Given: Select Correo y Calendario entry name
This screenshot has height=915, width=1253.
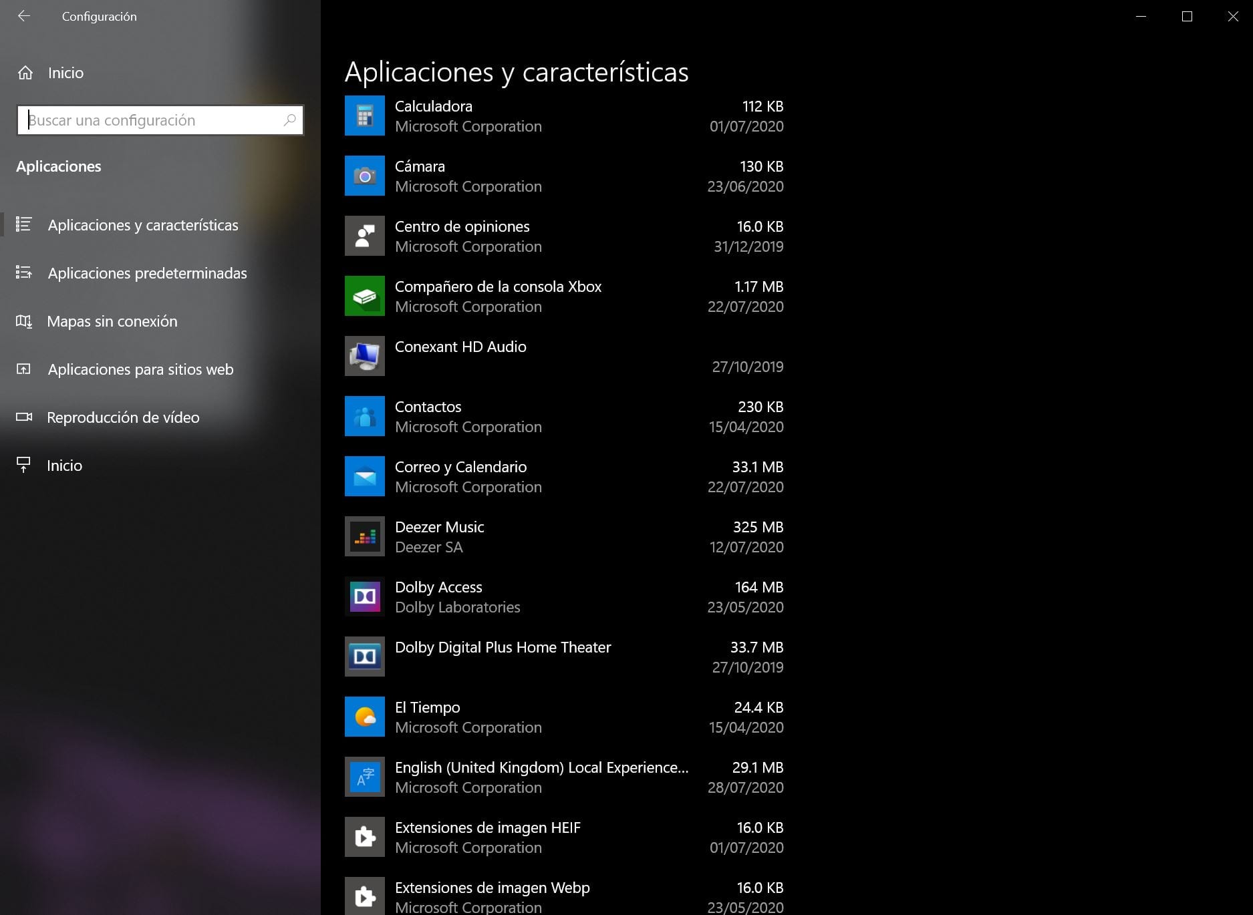Looking at the screenshot, I should [x=461, y=467].
